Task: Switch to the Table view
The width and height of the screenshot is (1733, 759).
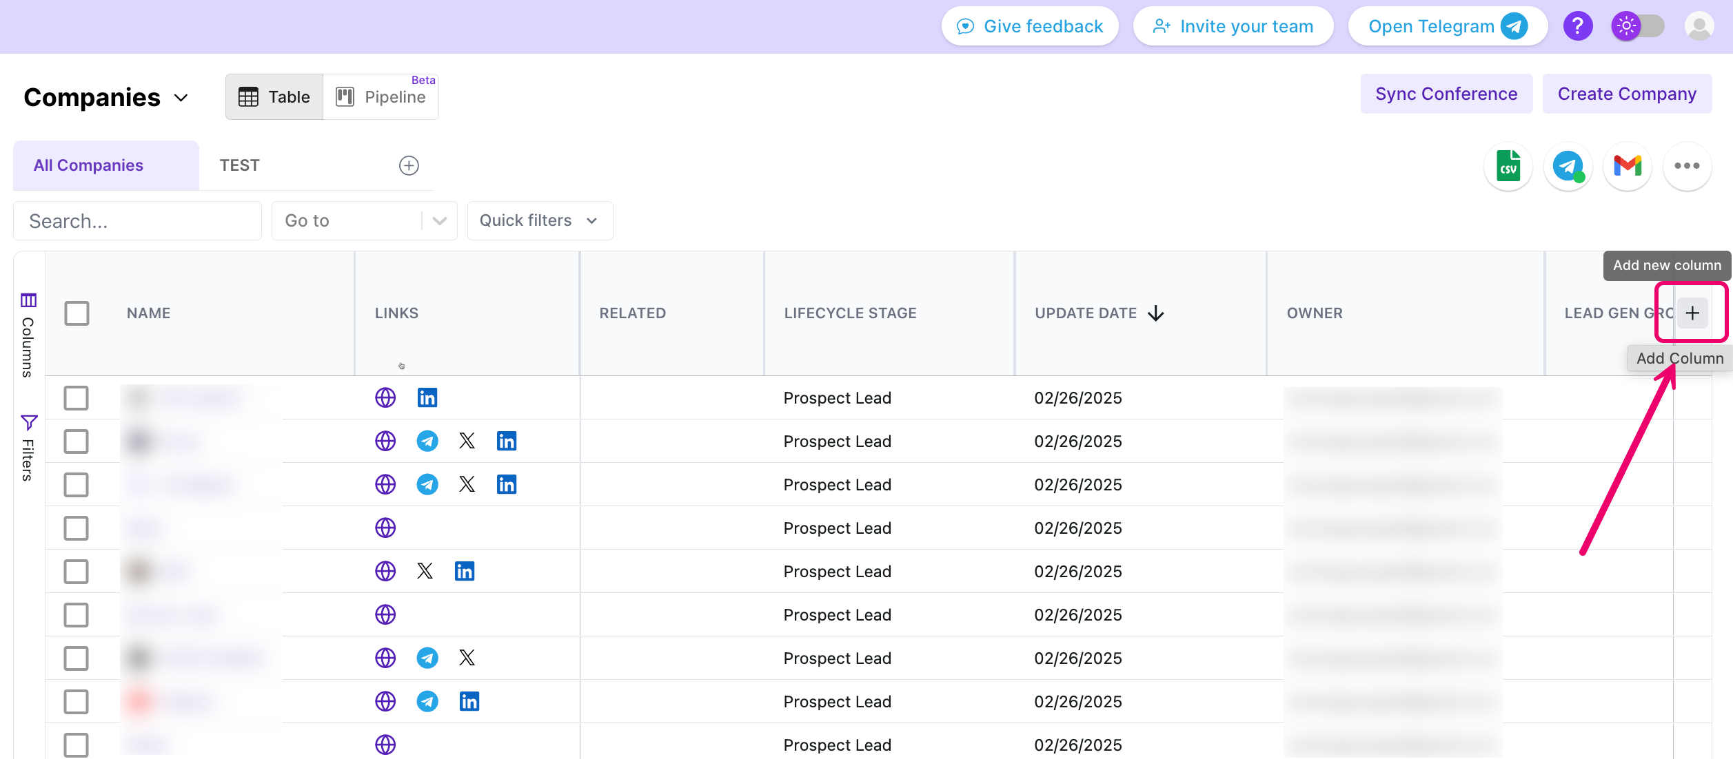Action: [x=274, y=97]
